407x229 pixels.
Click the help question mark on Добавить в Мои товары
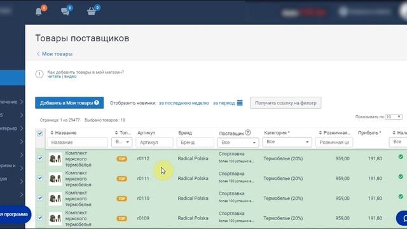coord(97,102)
